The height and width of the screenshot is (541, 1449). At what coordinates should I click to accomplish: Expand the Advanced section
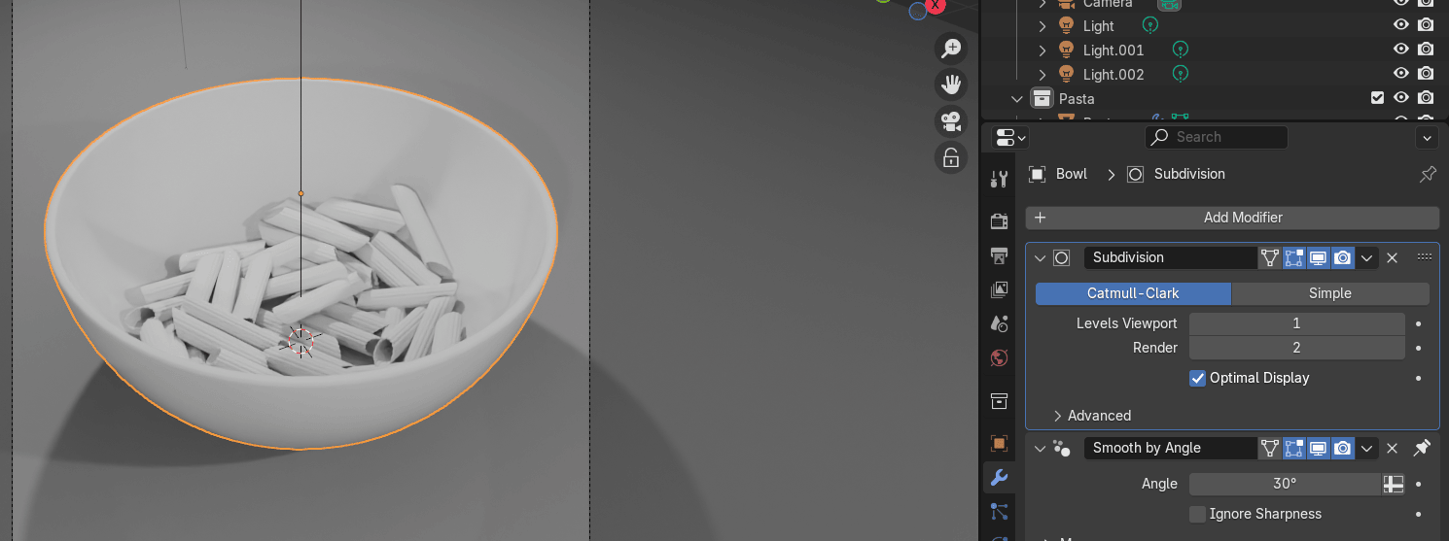[1058, 416]
